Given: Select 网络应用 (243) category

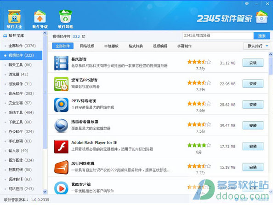Looking at the screenshot, I should (x=21, y=189).
